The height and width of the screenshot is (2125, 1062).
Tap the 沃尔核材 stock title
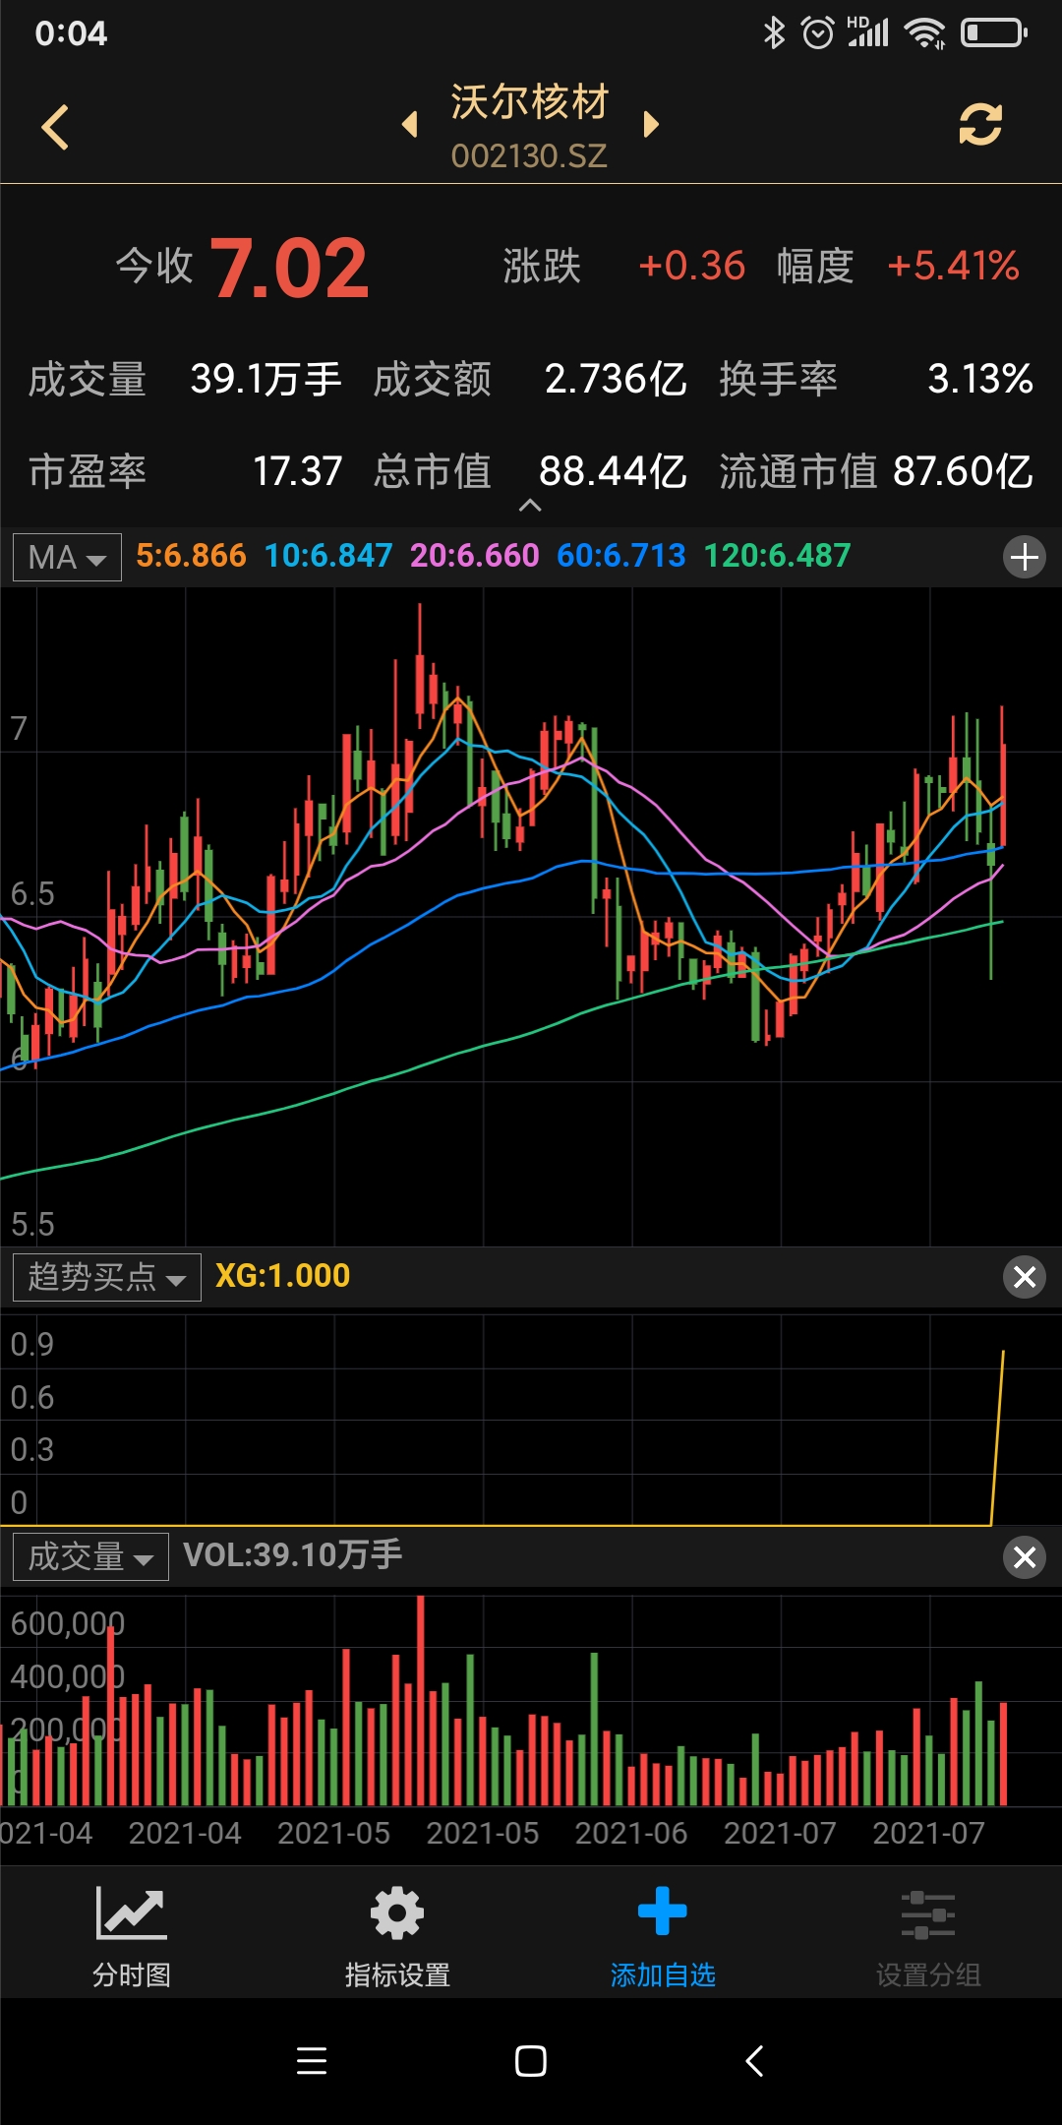[x=529, y=103]
